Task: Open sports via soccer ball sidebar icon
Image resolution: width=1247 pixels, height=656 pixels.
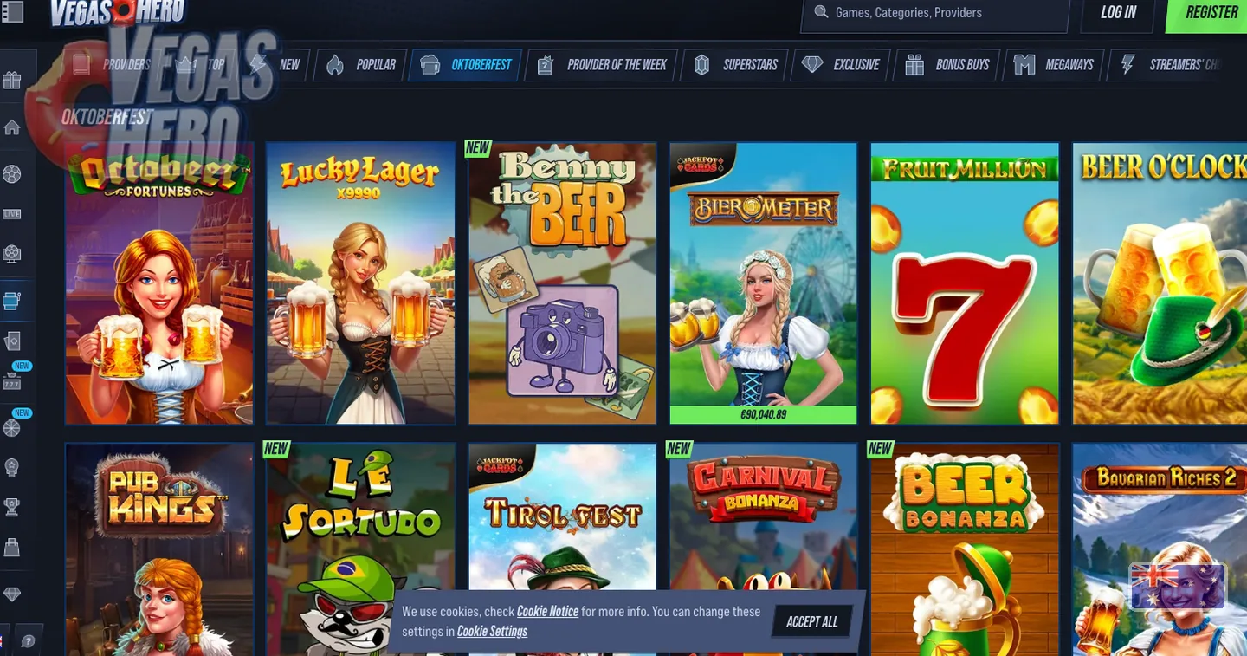Action: (12, 174)
